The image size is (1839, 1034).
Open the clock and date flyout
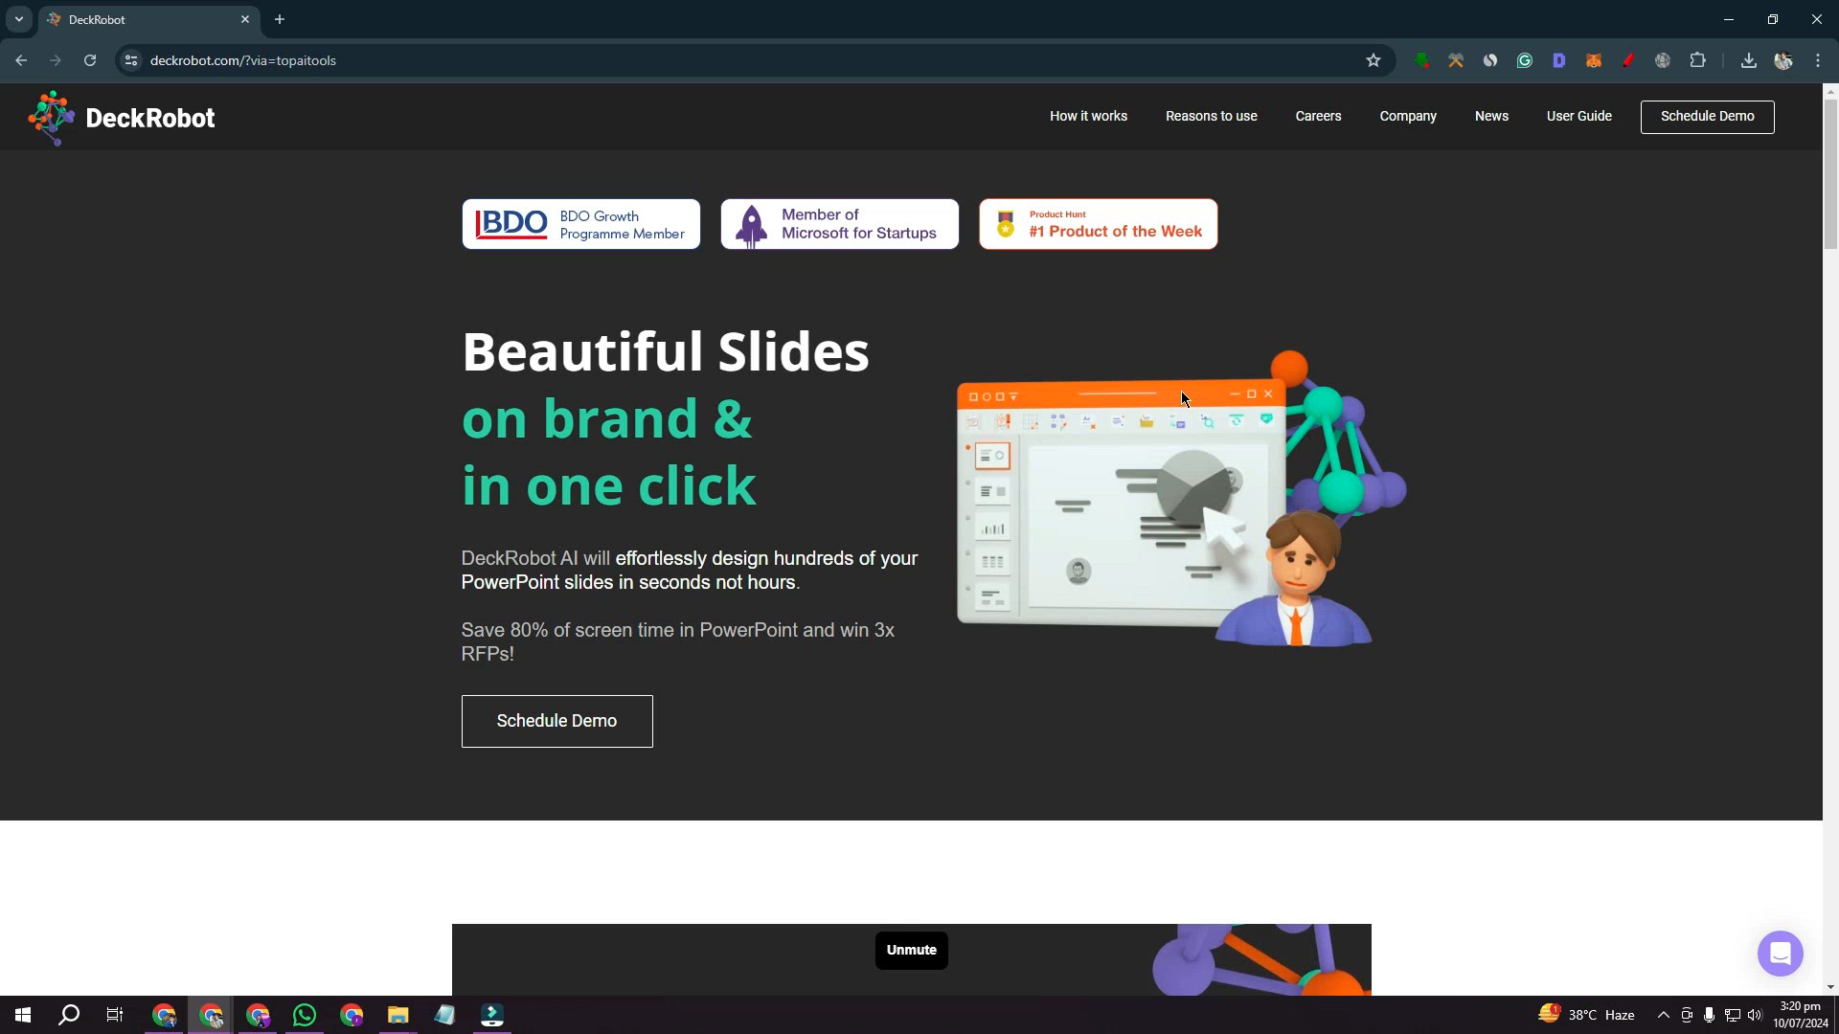click(x=1800, y=1015)
